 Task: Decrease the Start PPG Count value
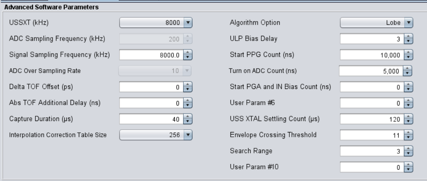pyautogui.click(x=409, y=57)
